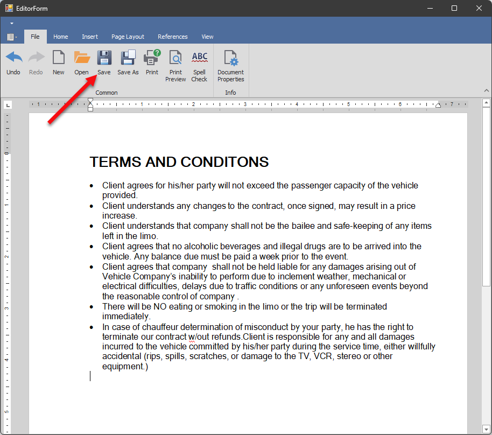Click the horizontal ruler at mark 3
The width and height of the screenshot is (492, 435).
[245, 104]
